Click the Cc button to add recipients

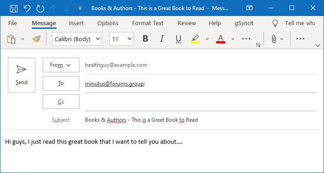[61, 102]
